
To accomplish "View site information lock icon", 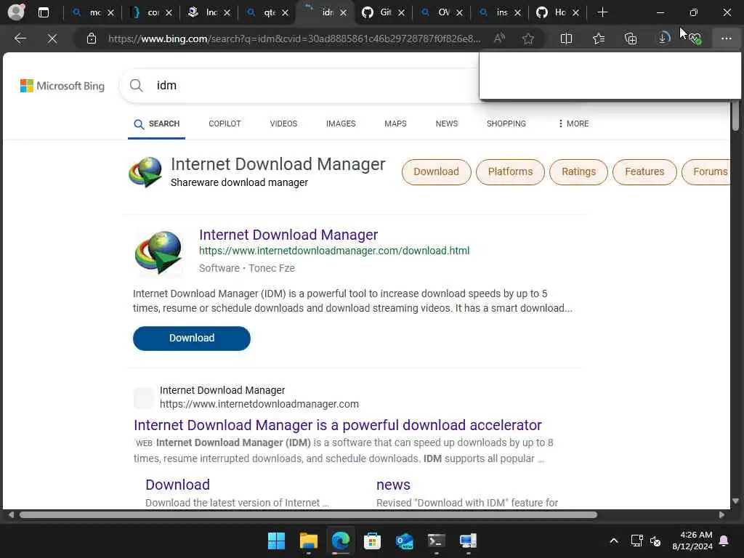I will click(x=92, y=39).
